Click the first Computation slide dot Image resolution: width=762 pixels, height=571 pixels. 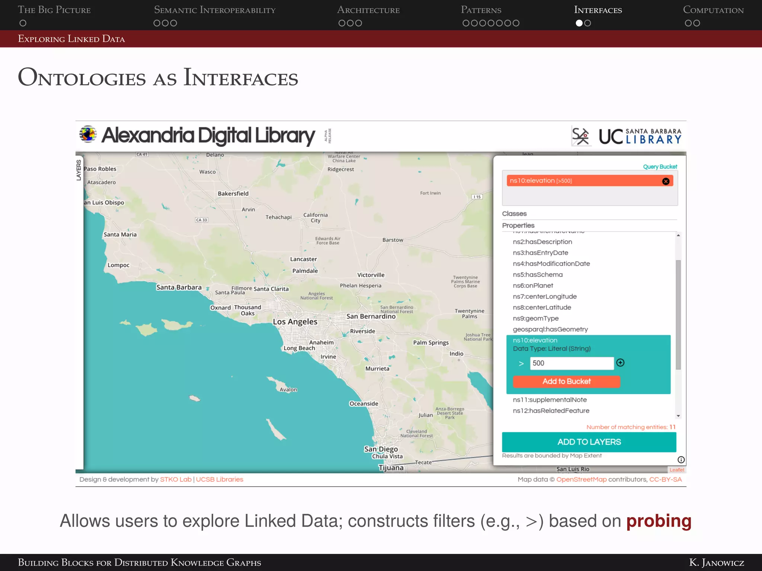coord(688,23)
